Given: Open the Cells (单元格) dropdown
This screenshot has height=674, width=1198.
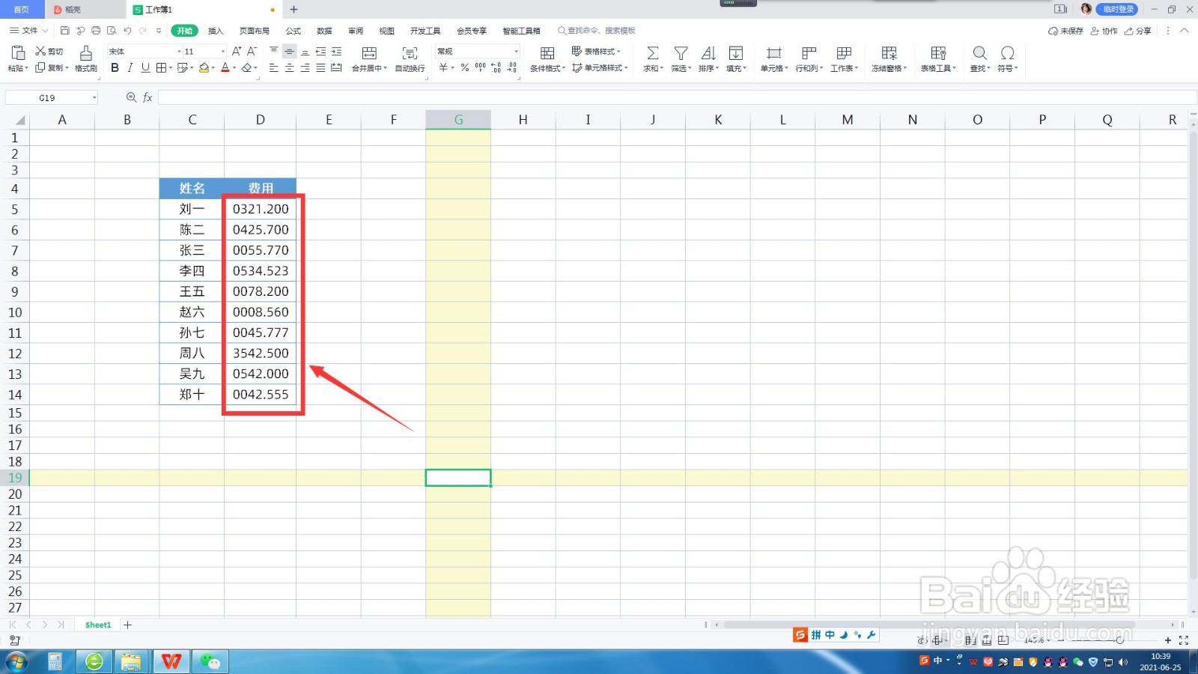Looking at the screenshot, I should click(774, 58).
